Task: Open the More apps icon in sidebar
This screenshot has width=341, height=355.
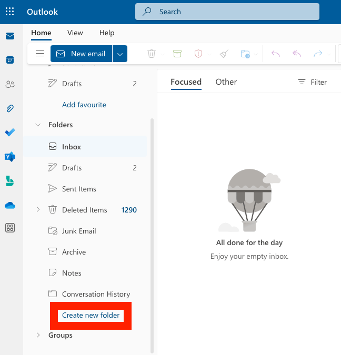Action: click(10, 228)
